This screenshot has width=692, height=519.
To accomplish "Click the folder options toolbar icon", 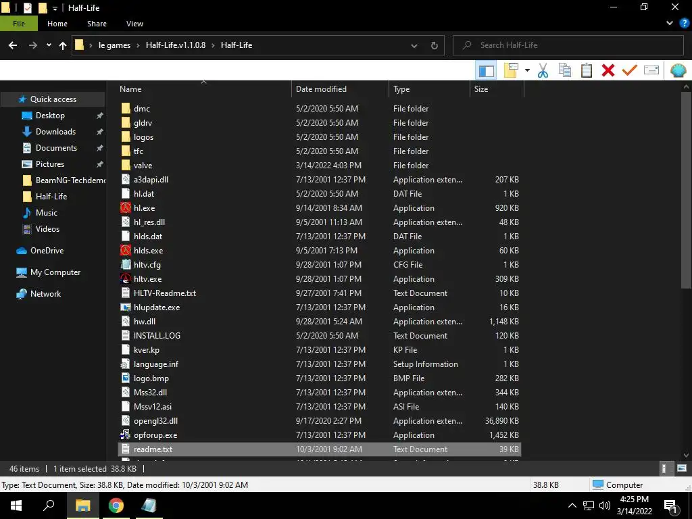I will (511, 70).
